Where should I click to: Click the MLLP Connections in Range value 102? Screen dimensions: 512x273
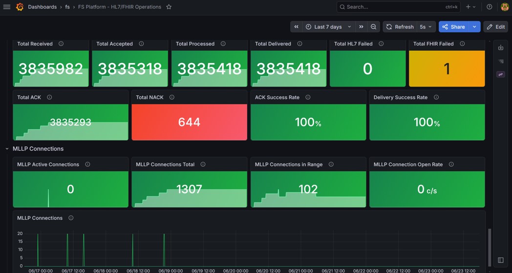coord(308,189)
